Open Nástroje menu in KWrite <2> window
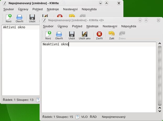Image resolution: width=163 pixels, height=121 pixels. coord(93,26)
